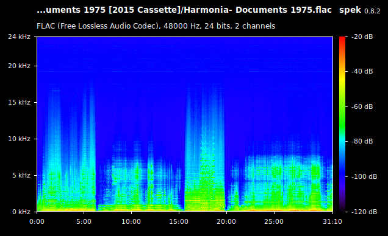Screen dimensions: 388x236
Task: Click the 'FLAC (Free Lossless Audio Codec)' info line
Action: 156,26
